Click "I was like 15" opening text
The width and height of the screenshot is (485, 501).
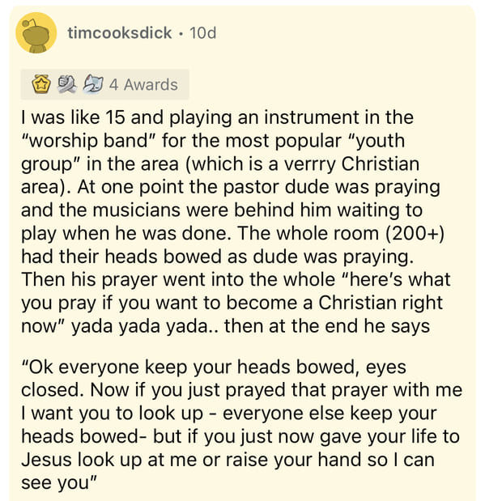(x=73, y=117)
